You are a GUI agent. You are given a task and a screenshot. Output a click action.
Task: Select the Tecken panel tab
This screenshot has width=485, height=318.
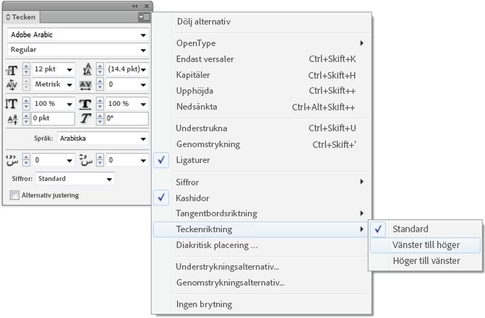point(21,17)
